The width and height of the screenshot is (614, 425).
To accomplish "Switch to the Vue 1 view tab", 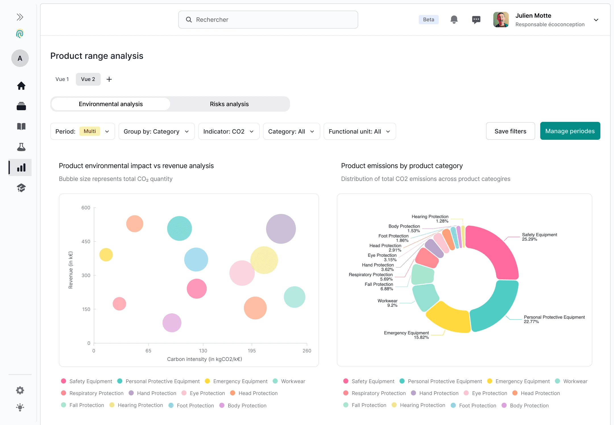I will [62, 79].
